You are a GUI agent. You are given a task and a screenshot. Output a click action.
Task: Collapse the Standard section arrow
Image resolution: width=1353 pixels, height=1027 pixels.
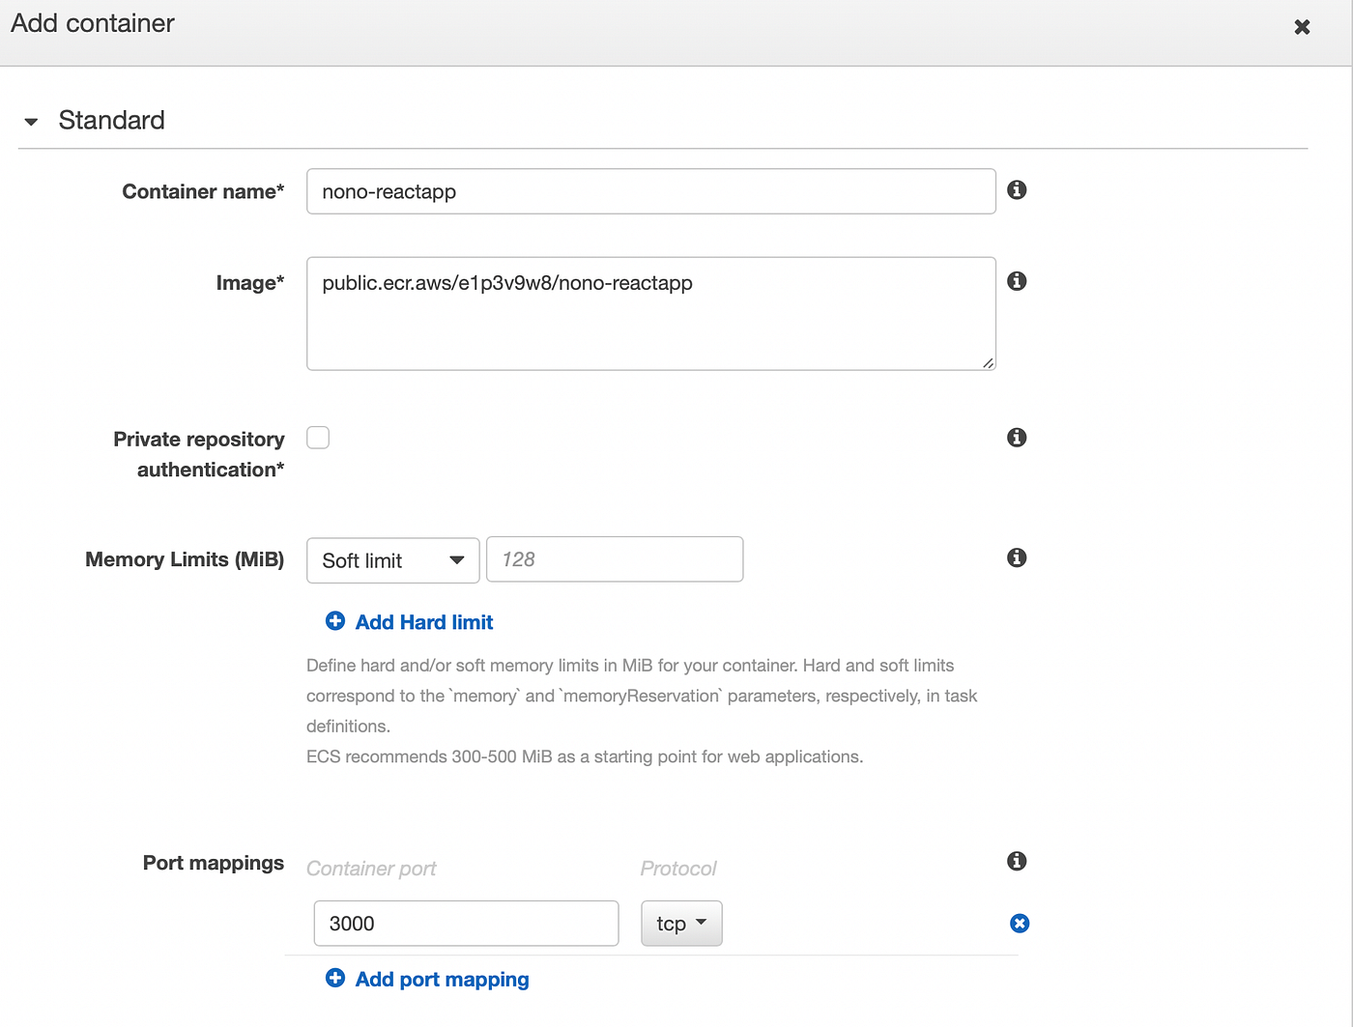[x=31, y=122]
